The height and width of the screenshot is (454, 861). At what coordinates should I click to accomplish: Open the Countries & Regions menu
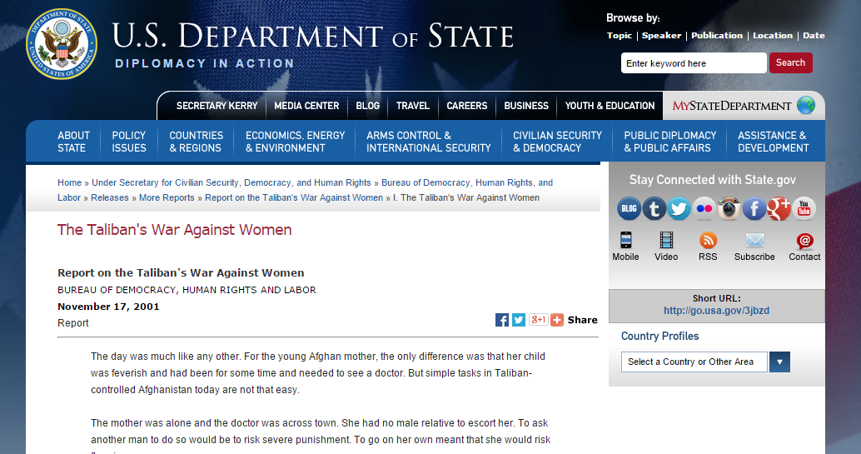pos(196,142)
